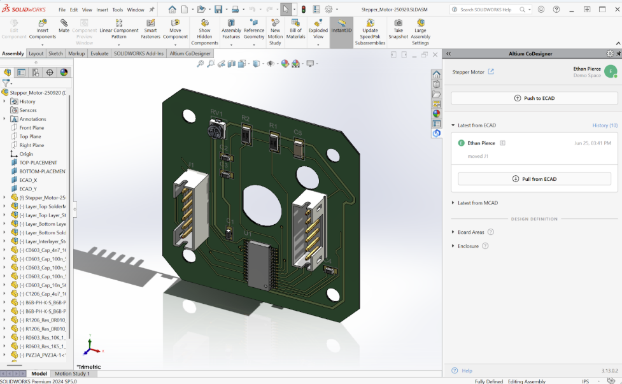Switch to the Evaluate tab

pyautogui.click(x=99, y=53)
